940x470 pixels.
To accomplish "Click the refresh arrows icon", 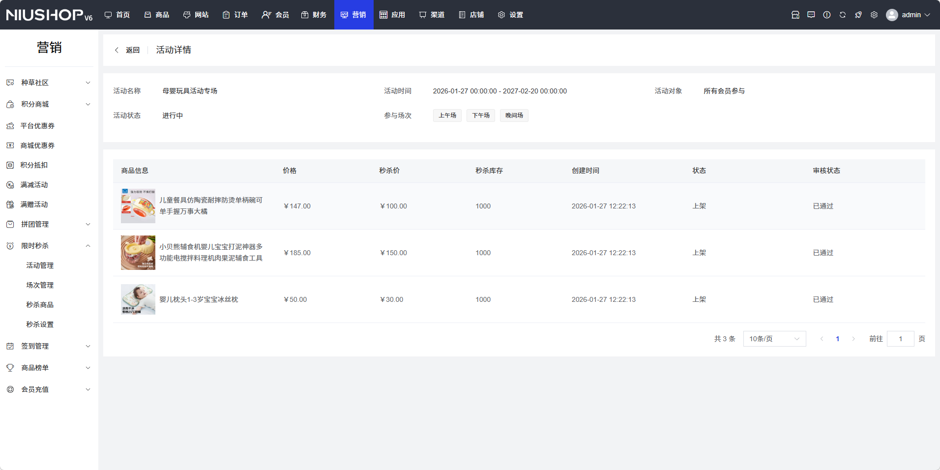I will coord(842,15).
